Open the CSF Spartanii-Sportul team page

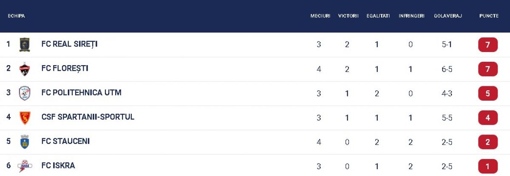coord(88,117)
